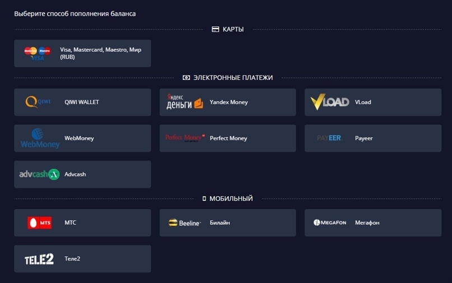
Task: Choose the TELE2 logo
Action: 39,259
